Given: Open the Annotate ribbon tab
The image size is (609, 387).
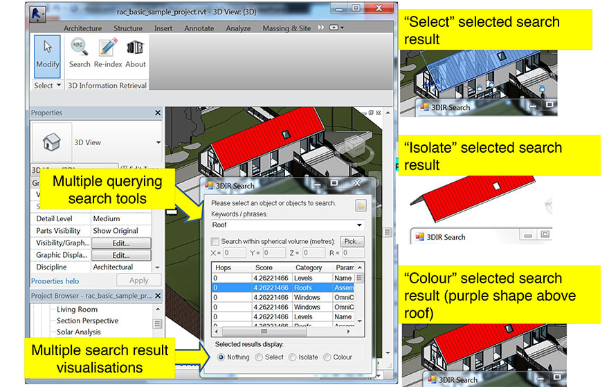Looking at the screenshot, I should [x=199, y=28].
